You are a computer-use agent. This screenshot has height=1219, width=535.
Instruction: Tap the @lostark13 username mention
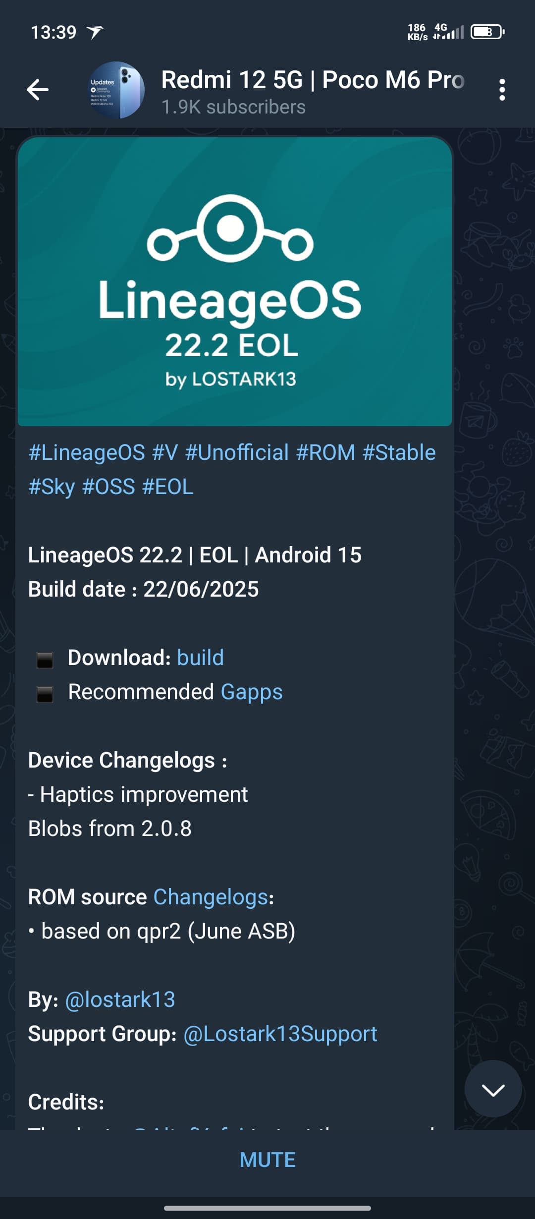coord(120,999)
